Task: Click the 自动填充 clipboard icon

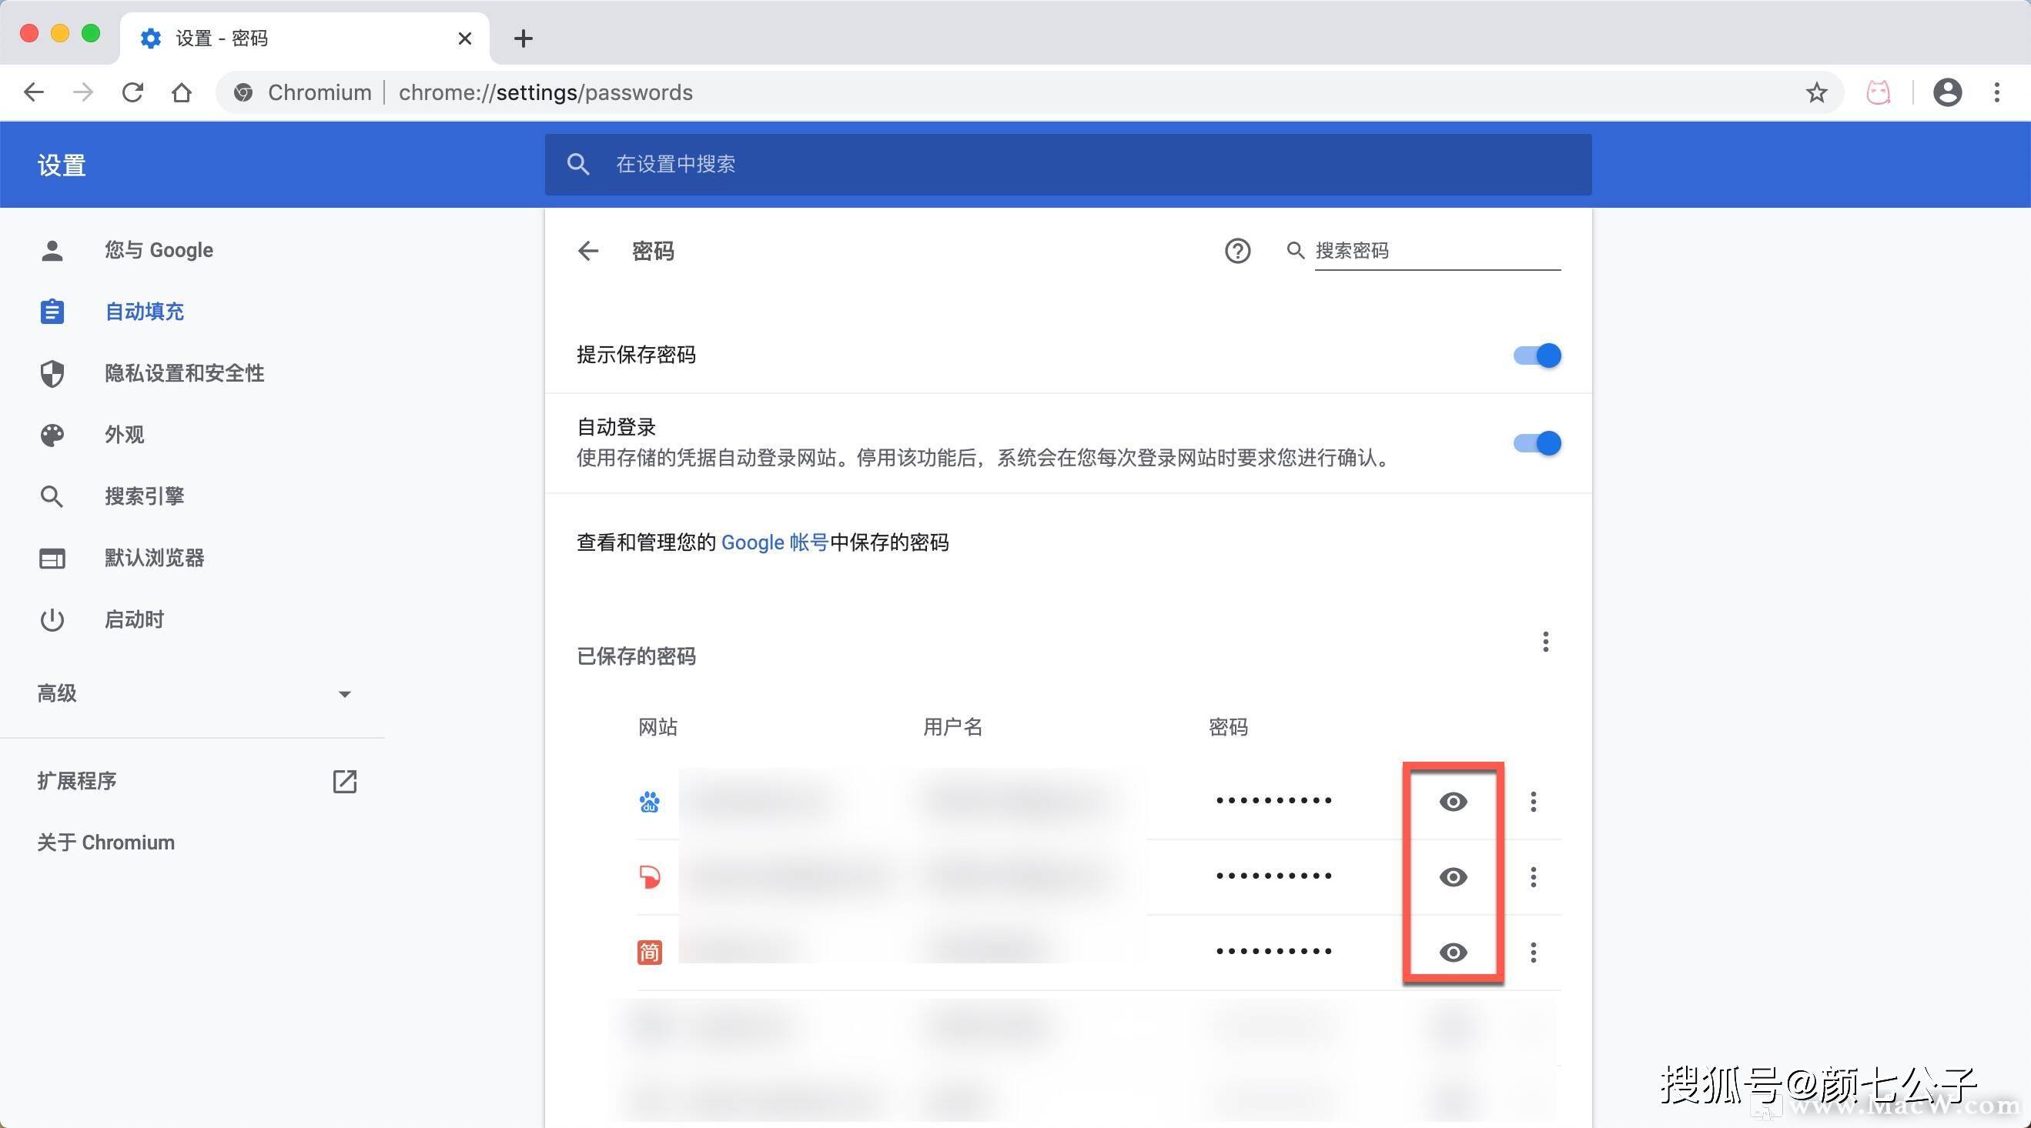Action: tap(52, 312)
